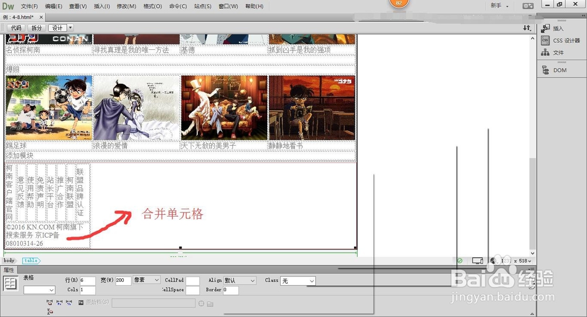Viewport: 587px width, 317px height.
Task: Open the 格式(O) menu
Action: coord(153,6)
